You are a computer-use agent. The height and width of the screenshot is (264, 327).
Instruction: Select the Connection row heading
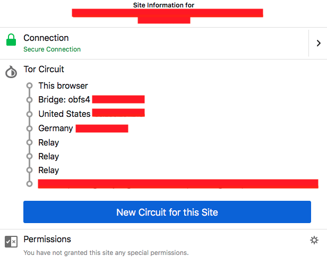coord(46,38)
